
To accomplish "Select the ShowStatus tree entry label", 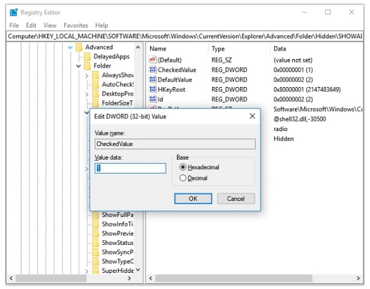I will point(117,243).
